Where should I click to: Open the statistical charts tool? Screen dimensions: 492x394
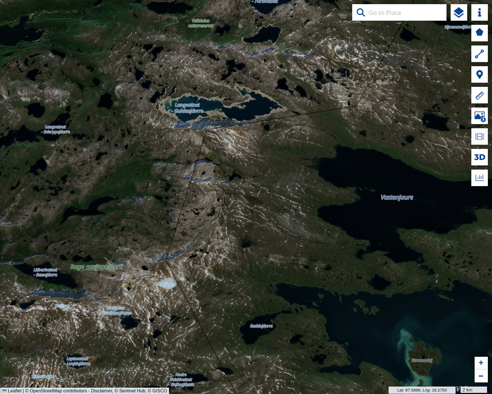point(479,178)
